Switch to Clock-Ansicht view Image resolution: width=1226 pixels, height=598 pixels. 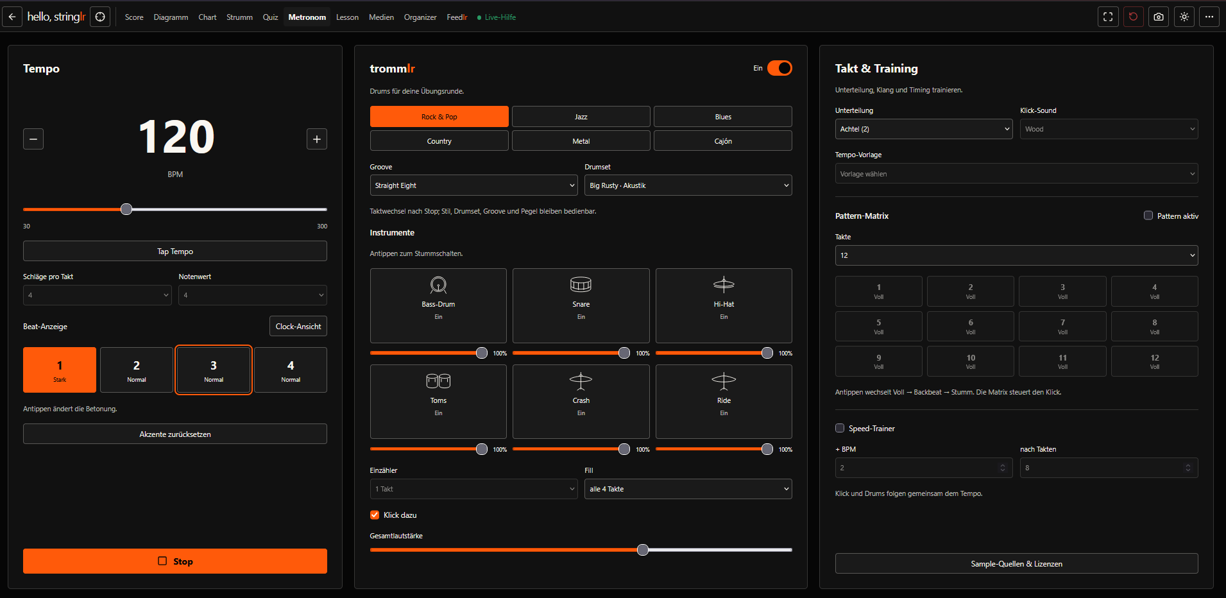[298, 326]
